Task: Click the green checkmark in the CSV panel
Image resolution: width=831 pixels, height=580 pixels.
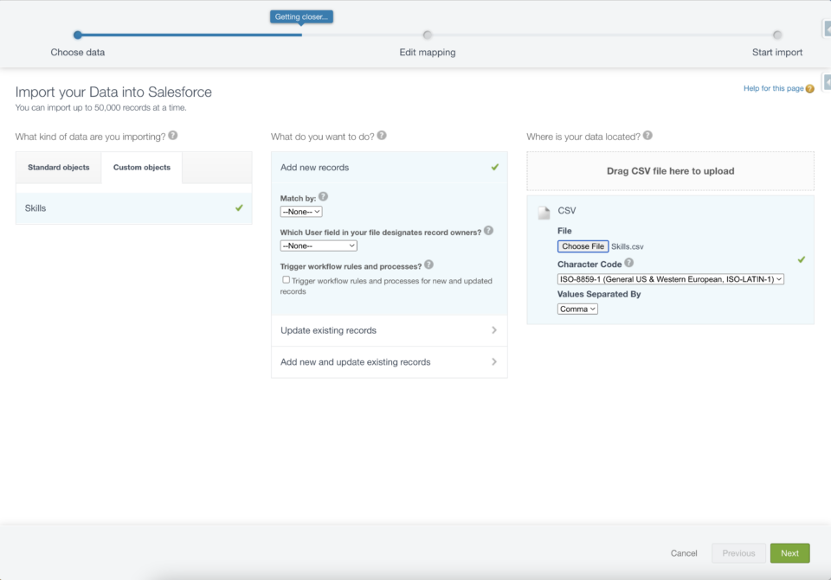Action: click(802, 259)
